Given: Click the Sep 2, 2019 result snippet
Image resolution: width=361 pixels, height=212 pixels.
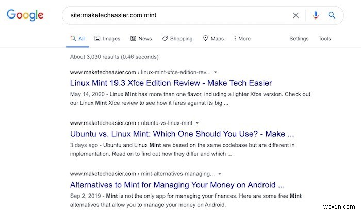Looking at the screenshot, I should [186, 200].
